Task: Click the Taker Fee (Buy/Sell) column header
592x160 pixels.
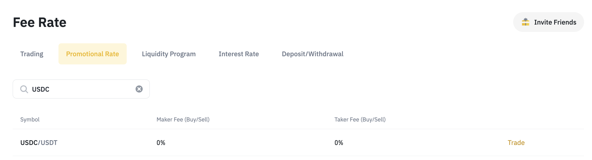Action: [x=360, y=120]
